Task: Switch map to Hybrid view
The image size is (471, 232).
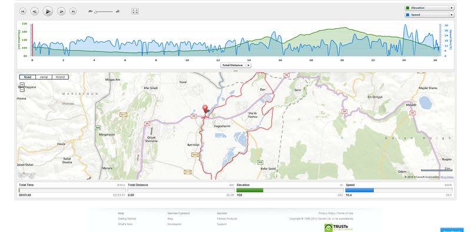Action: pos(60,77)
